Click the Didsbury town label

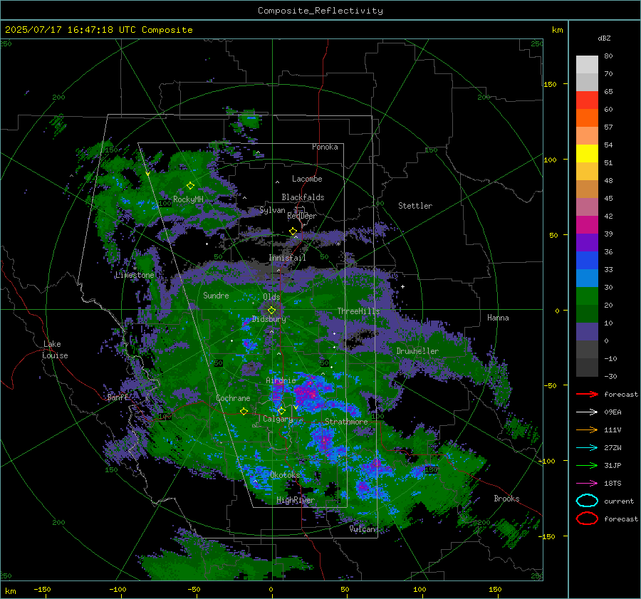(269, 319)
